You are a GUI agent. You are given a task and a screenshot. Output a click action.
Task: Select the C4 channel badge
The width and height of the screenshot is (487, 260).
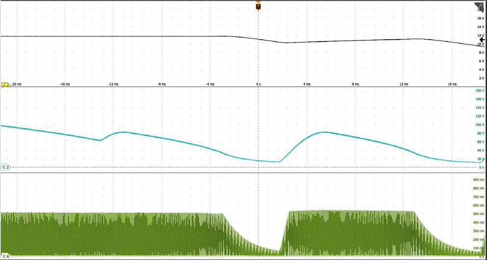point(6,256)
